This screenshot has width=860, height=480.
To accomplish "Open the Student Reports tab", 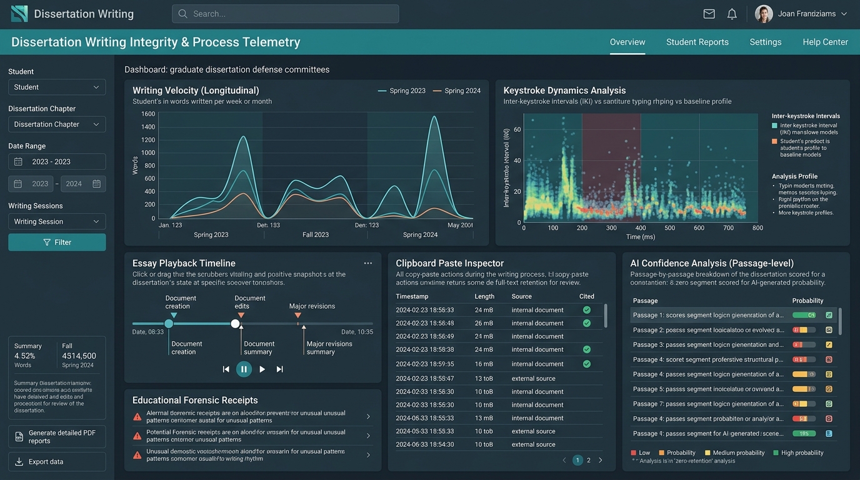I will coord(697,42).
